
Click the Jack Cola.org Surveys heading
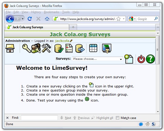pyautogui.click(x=80, y=34)
